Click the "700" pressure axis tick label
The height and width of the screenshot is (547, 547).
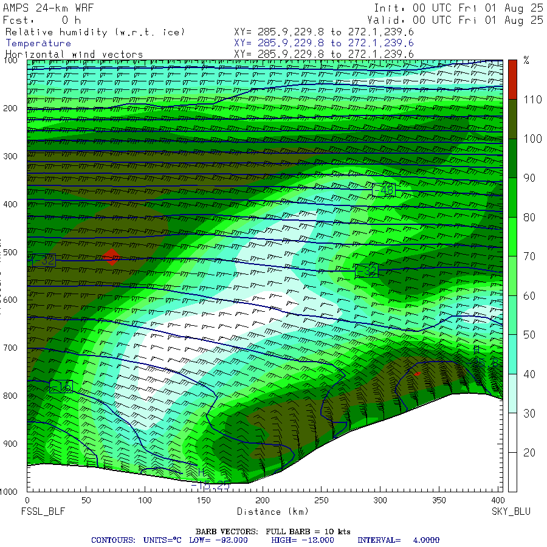point(10,348)
